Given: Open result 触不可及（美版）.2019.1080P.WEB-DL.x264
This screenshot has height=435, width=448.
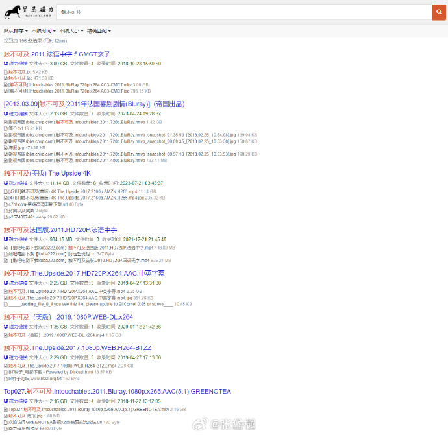Looking at the screenshot, I should [68, 317].
